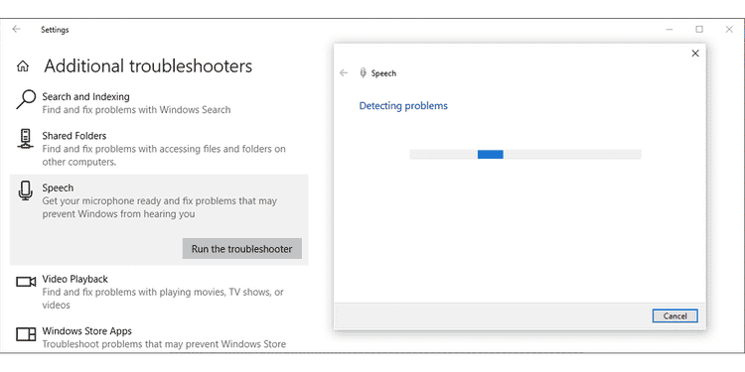Viewport: 745px width, 372px height.
Task: Select the Shared Folders troubleshooter entry
Action: (159, 149)
